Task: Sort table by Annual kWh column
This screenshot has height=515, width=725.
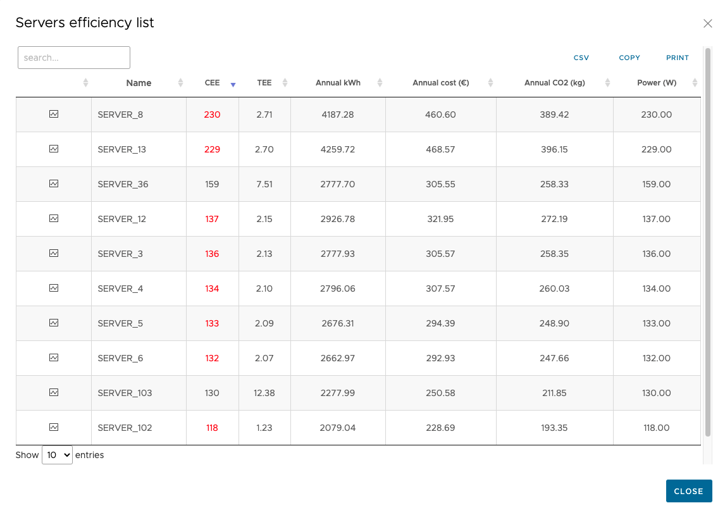Action: point(338,83)
